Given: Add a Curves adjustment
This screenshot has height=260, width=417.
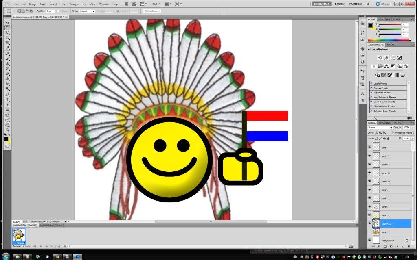Looking at the screenshot, I should (x=393, y=58).
